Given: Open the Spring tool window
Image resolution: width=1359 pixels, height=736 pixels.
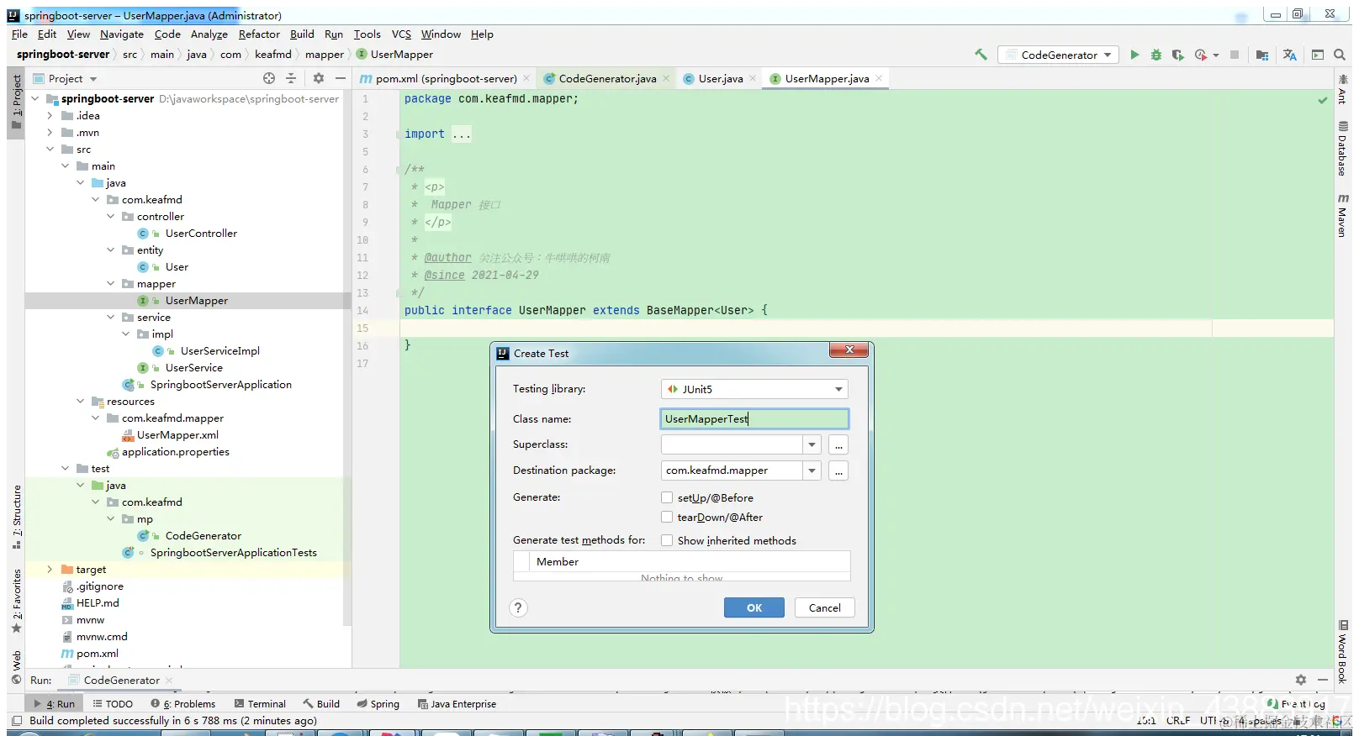Looking at the screenshot, I should (x=378, y=704).
